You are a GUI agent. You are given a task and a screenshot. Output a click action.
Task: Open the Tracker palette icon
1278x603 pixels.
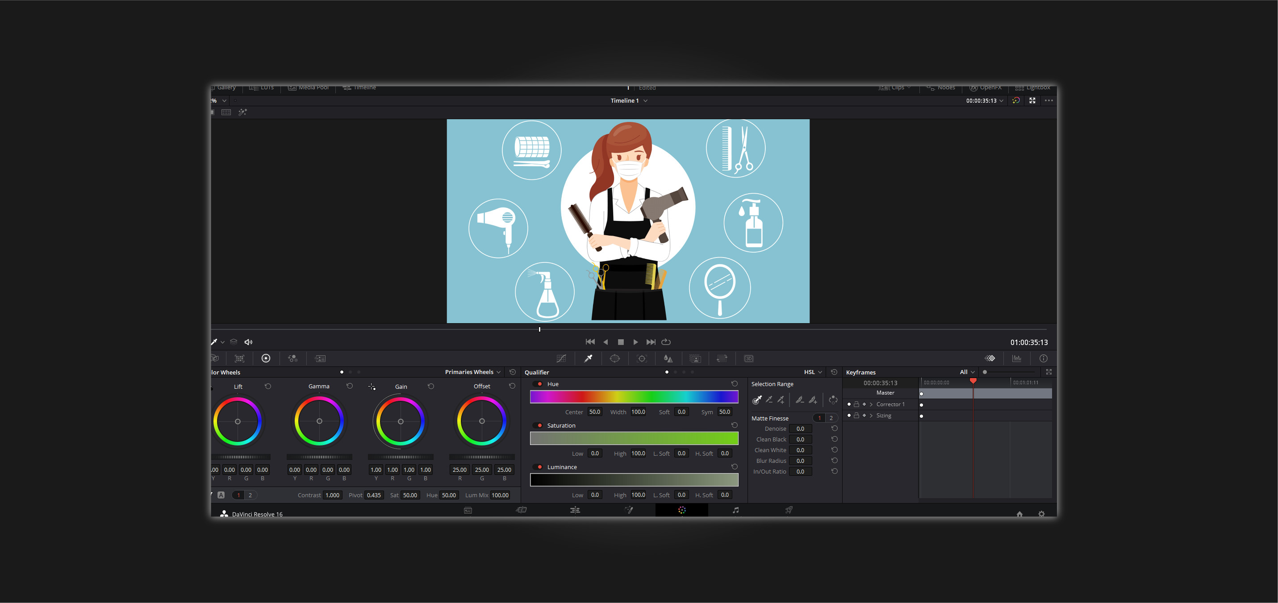pos(642,358)
